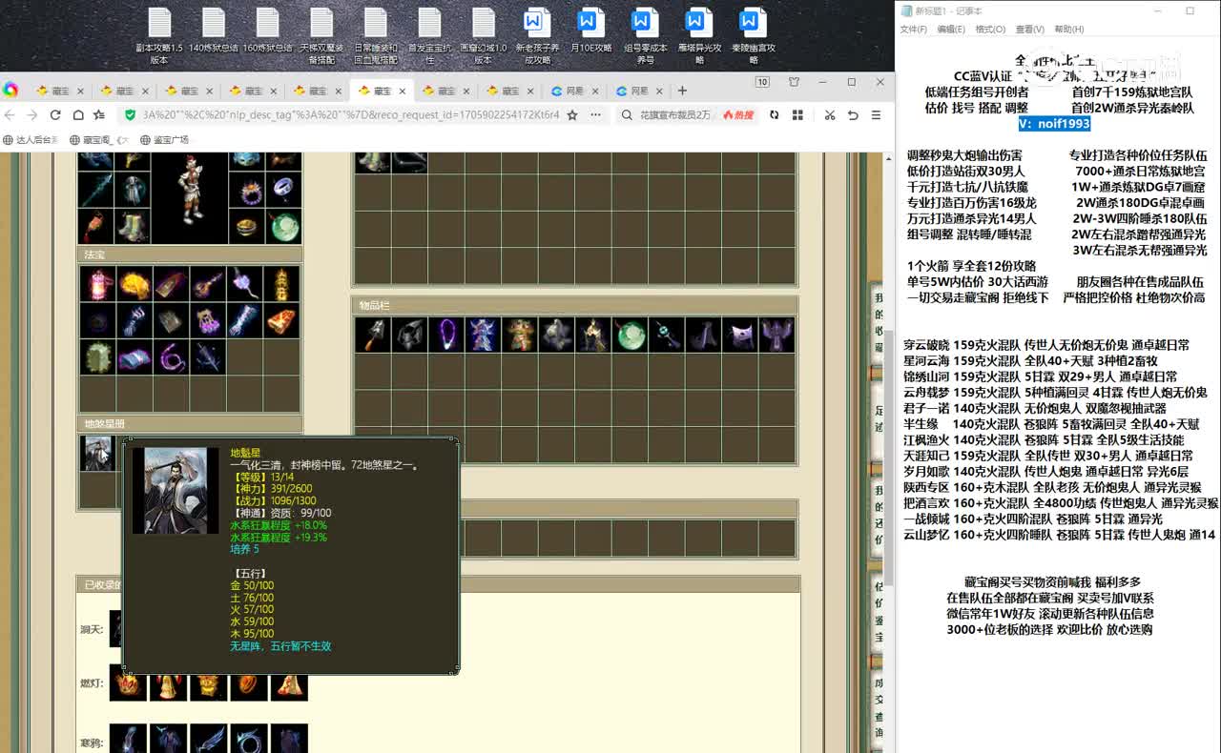Open the 副本攻略1.5版本 desktop file
1221x753 pixels.
159,36
